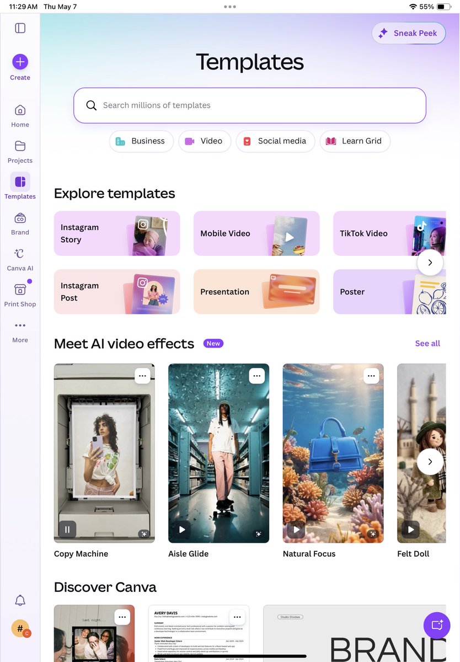The width and height of the screenshot is (460, 662).
Task: Filter by Learn Grid category chip
Action: (x=355, y=141)
